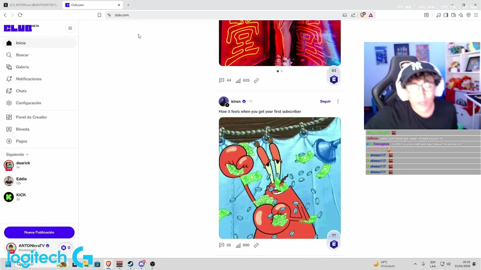The width and height of the screenshot is (481, 270).
Task: View stats showing 625 on top post
Action: point(242,81)
